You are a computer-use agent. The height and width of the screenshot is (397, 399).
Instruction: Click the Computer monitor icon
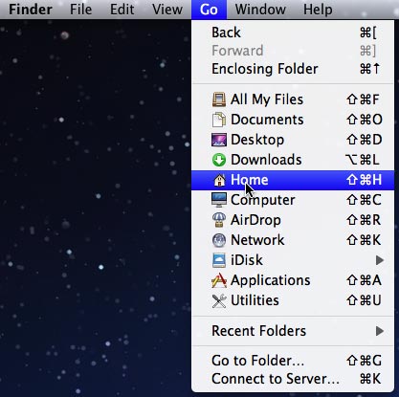(219, 200)
